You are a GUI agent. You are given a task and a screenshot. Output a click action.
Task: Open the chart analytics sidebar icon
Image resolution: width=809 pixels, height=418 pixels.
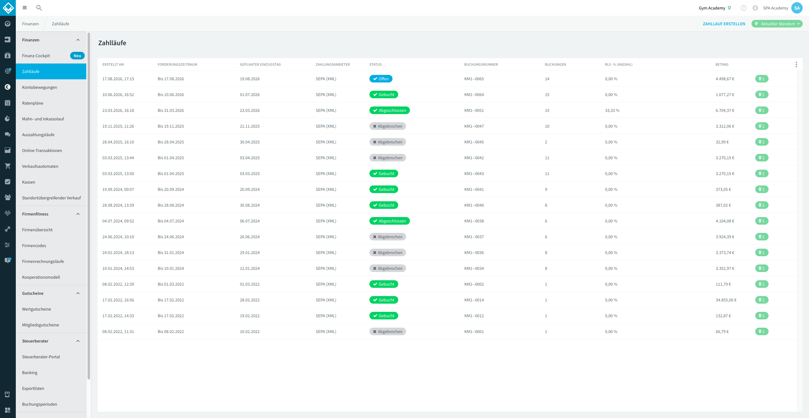coord(8,150)
